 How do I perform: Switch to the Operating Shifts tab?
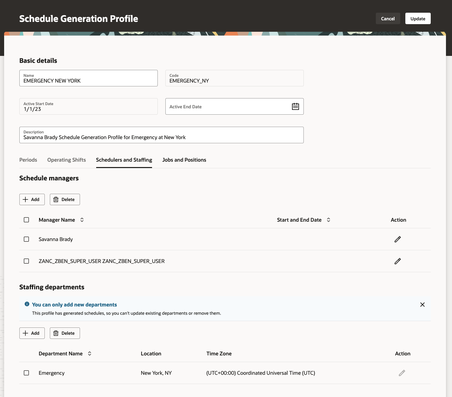(x=66, y=160)
